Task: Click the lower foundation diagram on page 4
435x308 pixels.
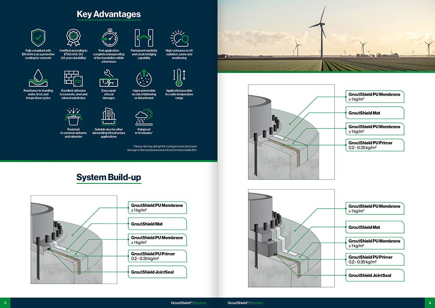Action: (291, 238)
